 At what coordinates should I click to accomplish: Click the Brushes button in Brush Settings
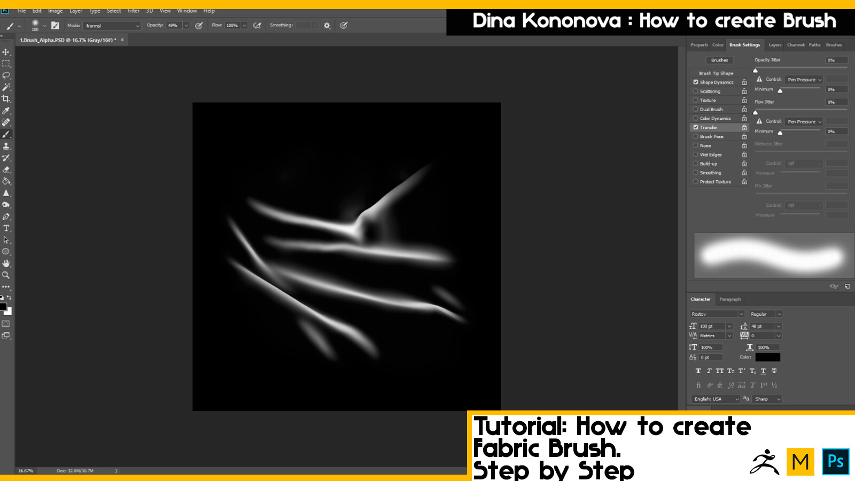pos(719,60)
